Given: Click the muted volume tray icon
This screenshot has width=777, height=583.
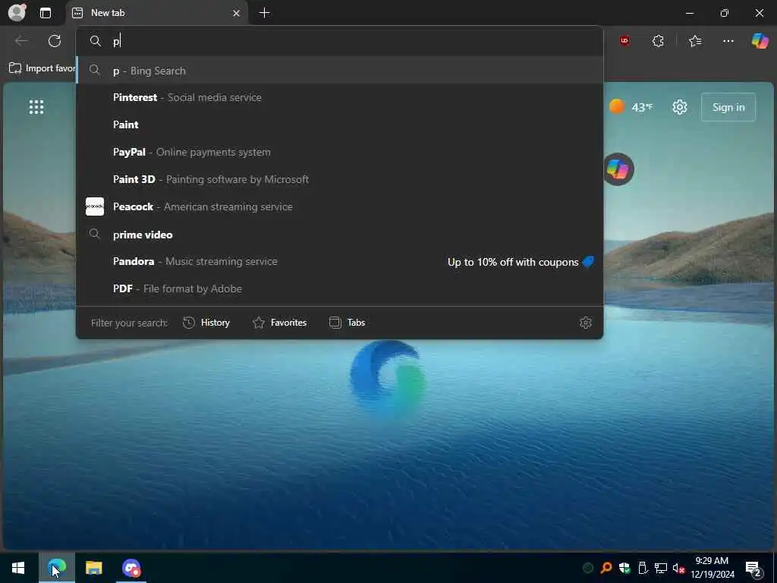Looking at the screenshot, I should (678, 568).
